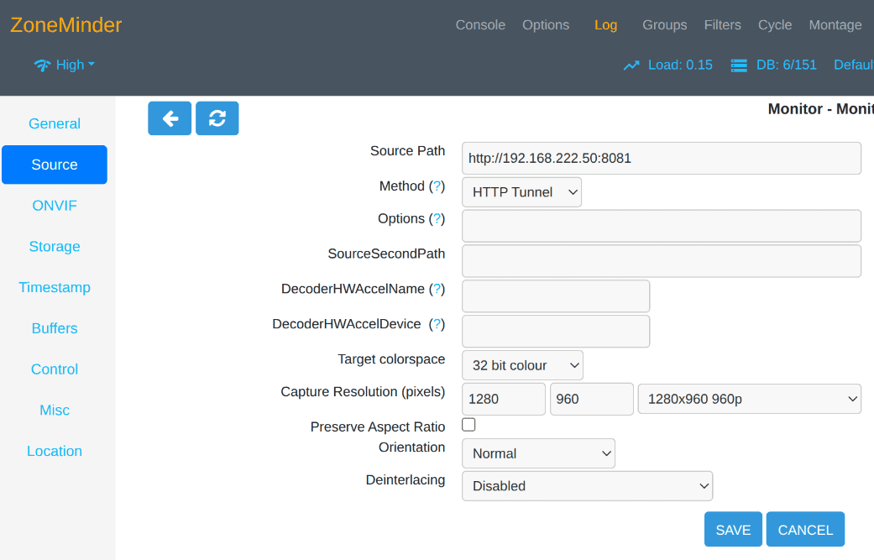The image size is (874, 560).
Task: Open the Orientation dropdown
Action: (x=537, y=453)
